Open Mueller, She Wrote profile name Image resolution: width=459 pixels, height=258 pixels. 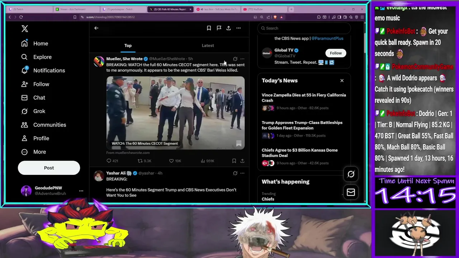pyautogui.click(x=124, y=59)
